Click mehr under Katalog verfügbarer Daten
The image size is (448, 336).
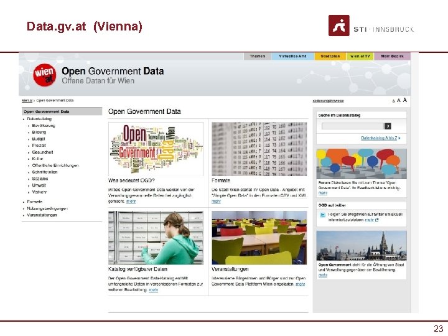(x=154, y=290)
